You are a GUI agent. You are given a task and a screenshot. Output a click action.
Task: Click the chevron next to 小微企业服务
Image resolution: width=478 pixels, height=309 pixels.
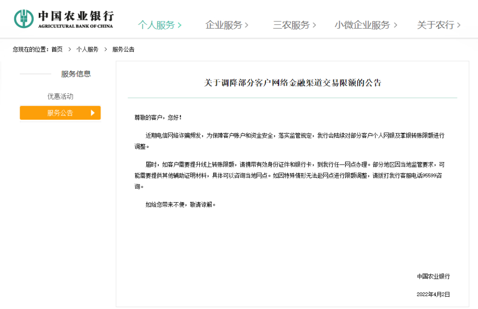tap(395, 25)
